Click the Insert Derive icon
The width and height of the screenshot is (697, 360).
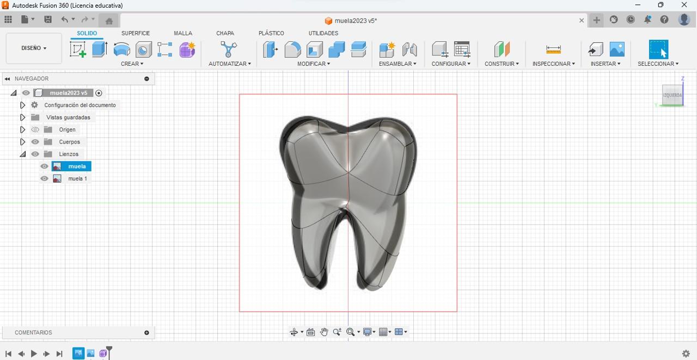pos(595,49)
